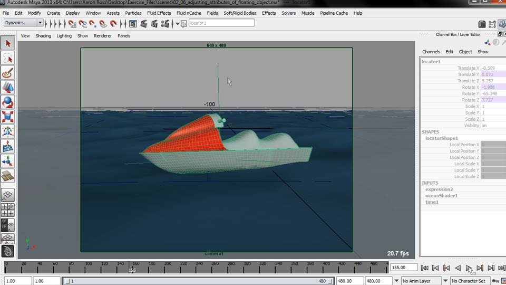
Task: Open the Soft/Rigid Bodies menu
Action: pos(240,13)
